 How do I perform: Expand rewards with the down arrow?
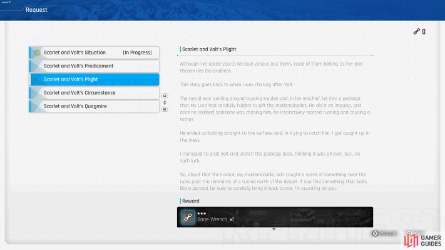click(274, 229)
